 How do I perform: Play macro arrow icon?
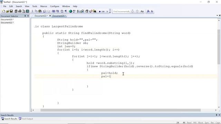click(x=107, y=11)
